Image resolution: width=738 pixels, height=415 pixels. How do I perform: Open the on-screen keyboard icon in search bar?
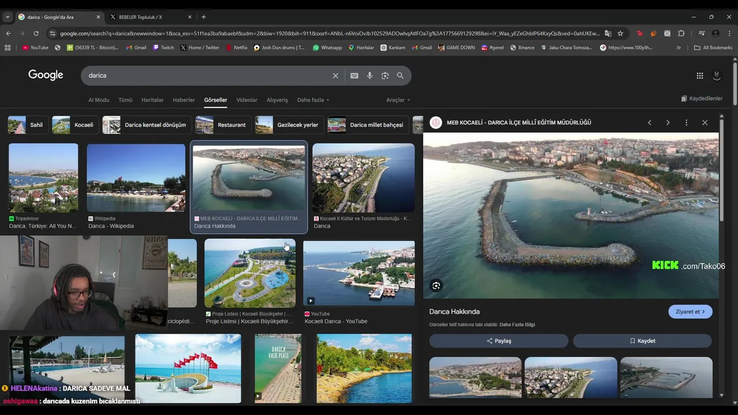pos(355,76)
